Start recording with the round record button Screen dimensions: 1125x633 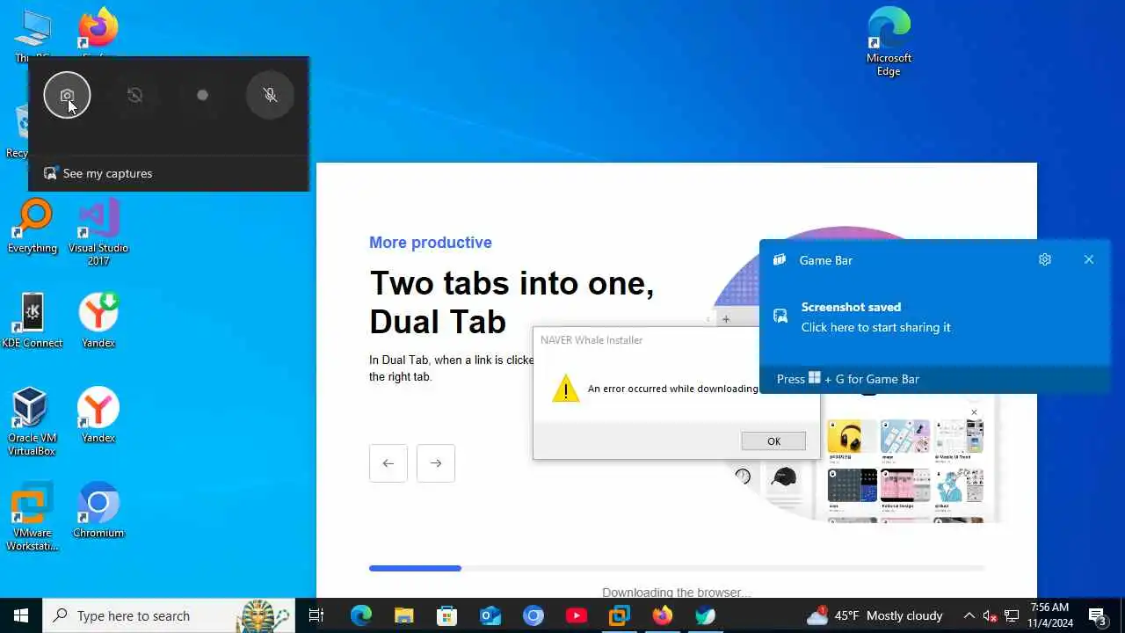pos(202,95)
